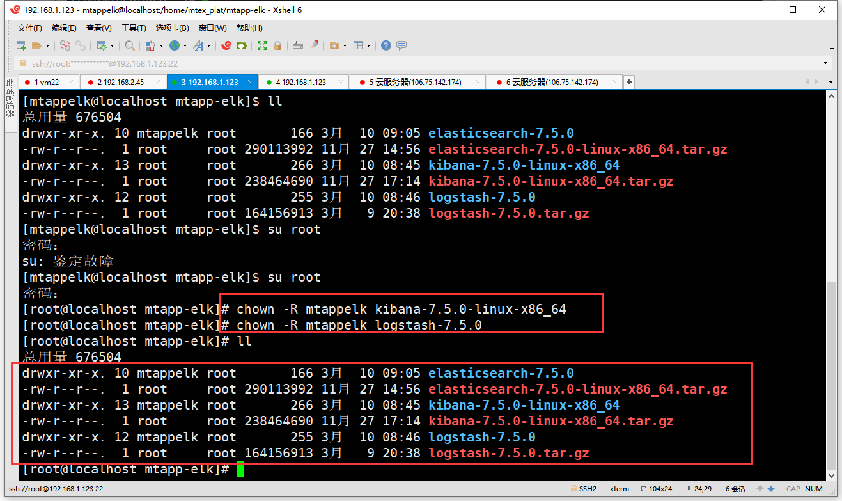Image resolution: width=842 pixels, height=501 pixels.
Task: Click the speech bubble feedback icon
Action: pyautogui.click(x=402, y=45)
